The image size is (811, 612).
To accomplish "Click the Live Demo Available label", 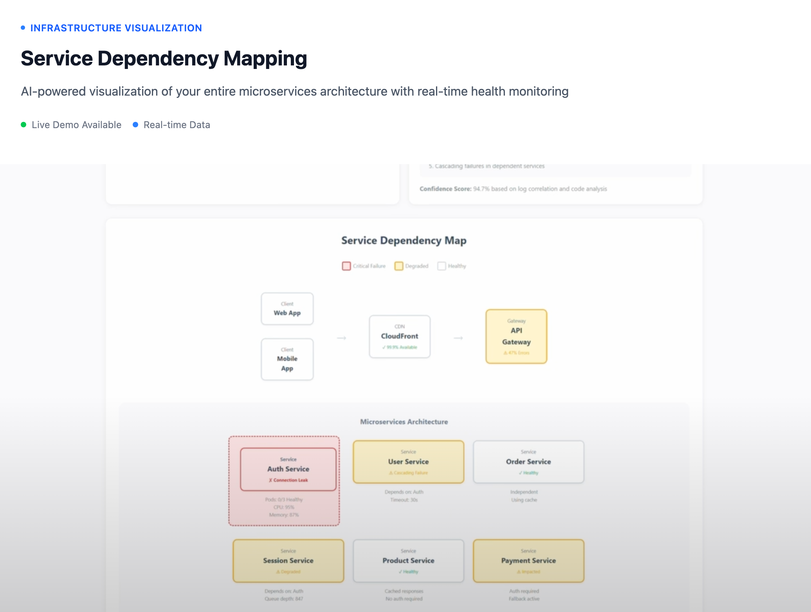I will tap(76, 125).
